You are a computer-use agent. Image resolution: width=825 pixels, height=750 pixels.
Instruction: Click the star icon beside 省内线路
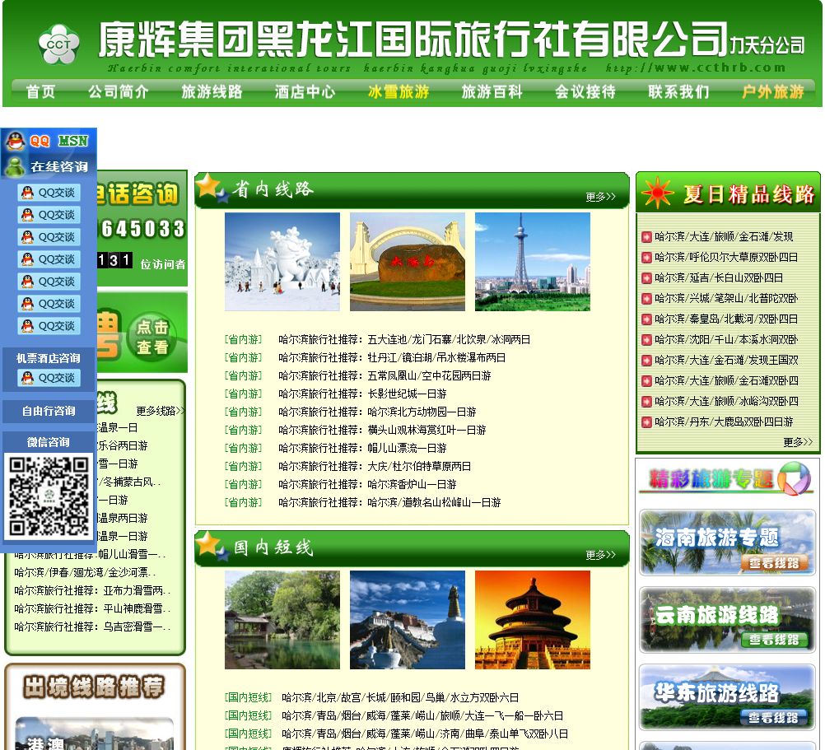(x=211, y=187)
